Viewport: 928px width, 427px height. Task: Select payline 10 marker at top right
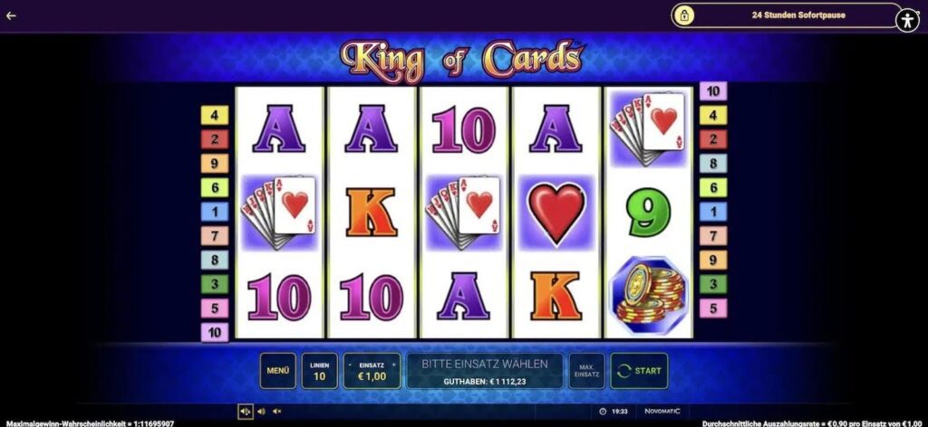713,91
